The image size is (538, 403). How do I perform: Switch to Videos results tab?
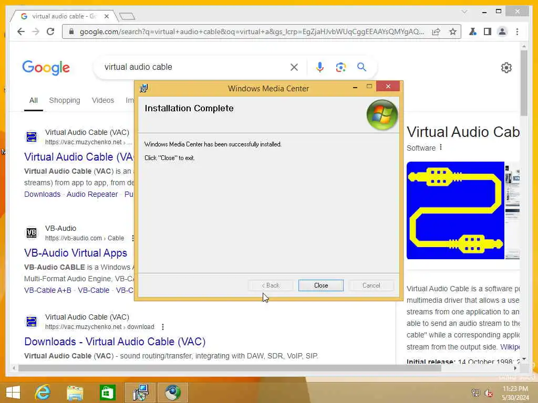[103, 100]
